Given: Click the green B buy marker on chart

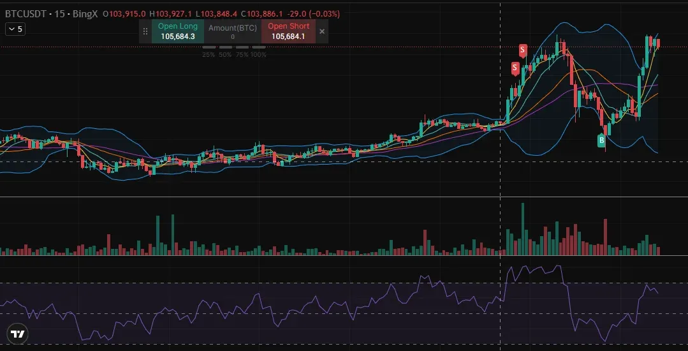Looking at the screenshot, I should pyautogui.click(x=601, y=140).
